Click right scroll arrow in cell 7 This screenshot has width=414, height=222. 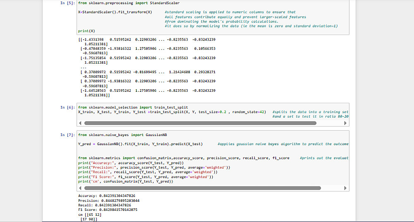(x=345, y=188)
